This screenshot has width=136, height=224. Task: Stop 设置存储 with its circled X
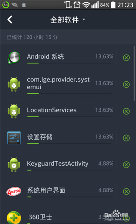[x=126, y=138]
